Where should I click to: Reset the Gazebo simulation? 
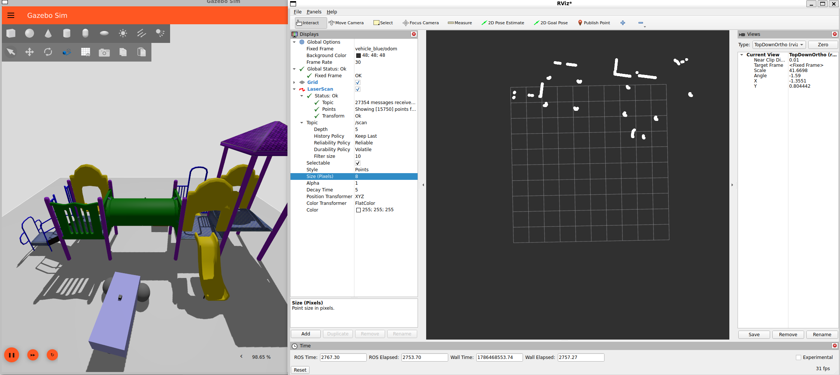[52, 355]
